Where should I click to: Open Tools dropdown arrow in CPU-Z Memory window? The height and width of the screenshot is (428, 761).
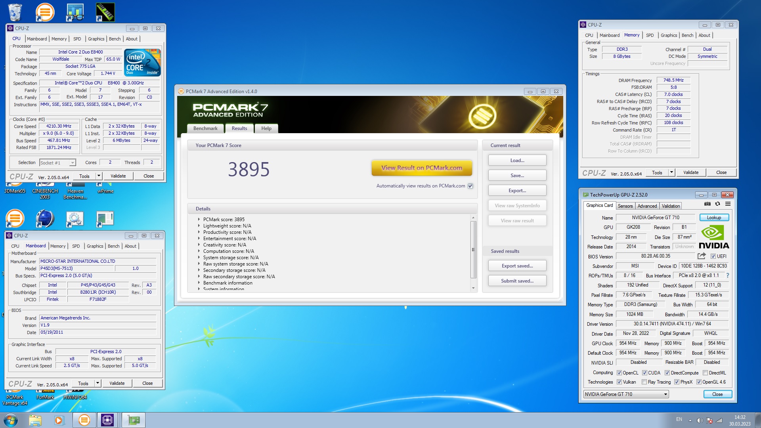[671, 172]
